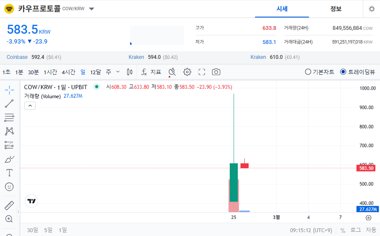
Task: Open chart settings gear in toolbar
Action: [x=187, y=72]
